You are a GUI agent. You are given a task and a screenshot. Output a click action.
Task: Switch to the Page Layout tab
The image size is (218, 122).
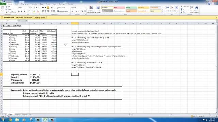[25, 4]
